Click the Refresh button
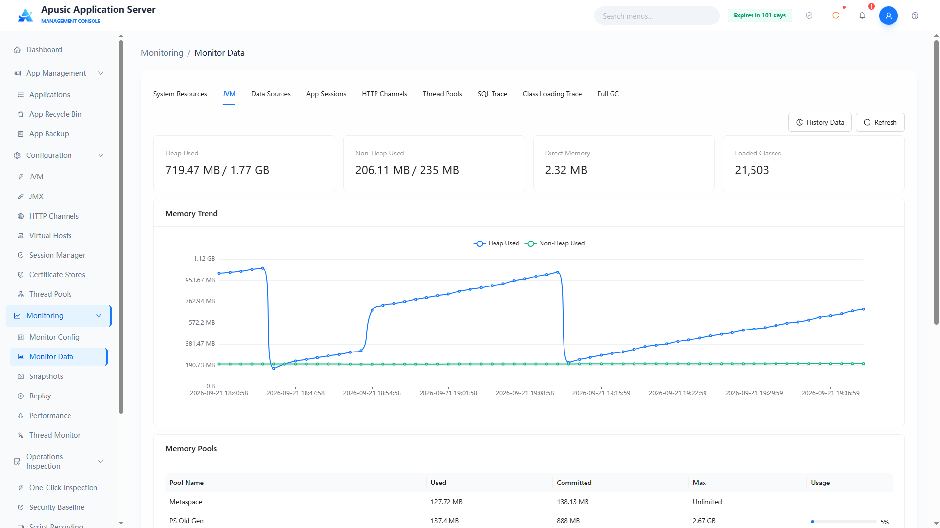The width and height of the screenshot is (940, 528). (880, 122)
